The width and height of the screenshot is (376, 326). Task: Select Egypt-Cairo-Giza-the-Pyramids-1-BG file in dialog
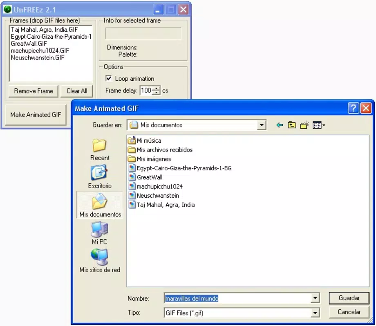(x=180, y=168)
